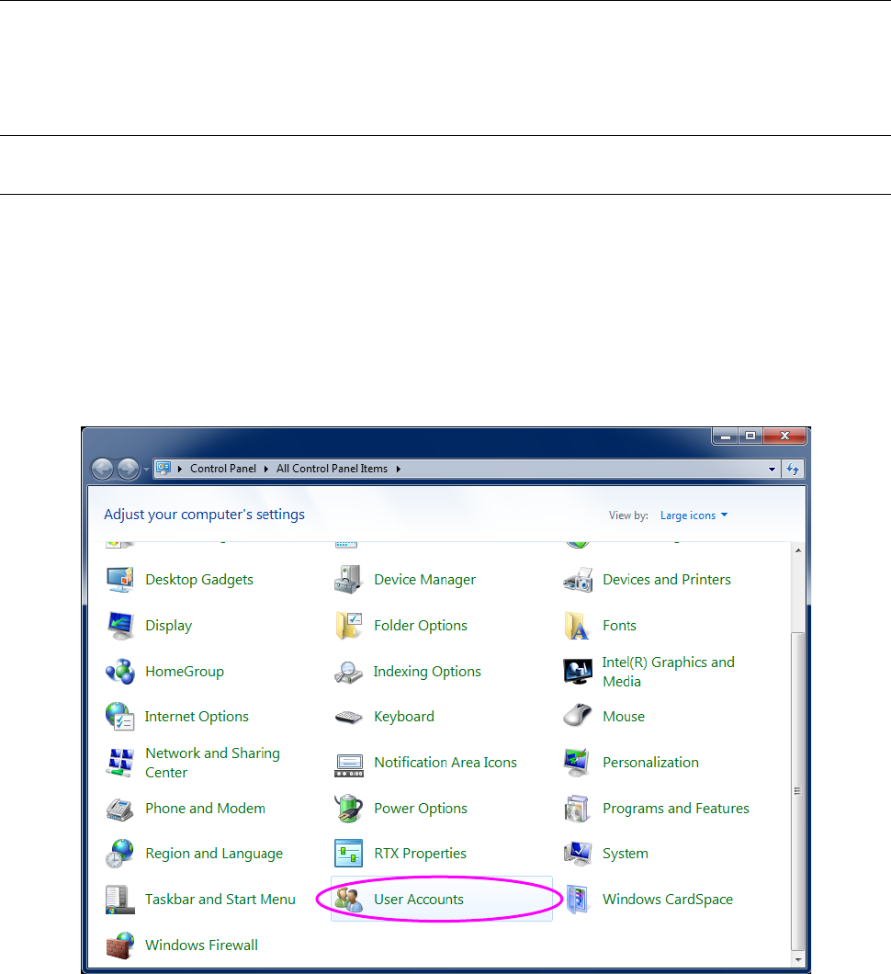Open the Desktop Gadgets link
This screenshot has height=974, width=891.
(199, 580)
